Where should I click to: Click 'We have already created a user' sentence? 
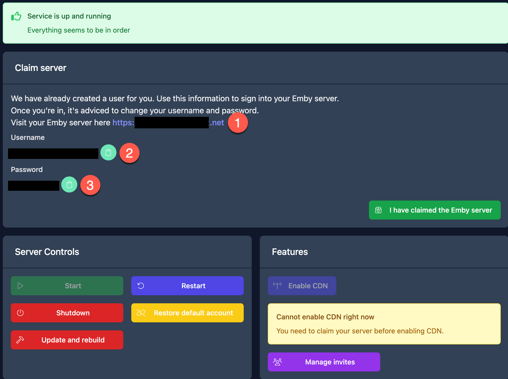coord(175,99)
